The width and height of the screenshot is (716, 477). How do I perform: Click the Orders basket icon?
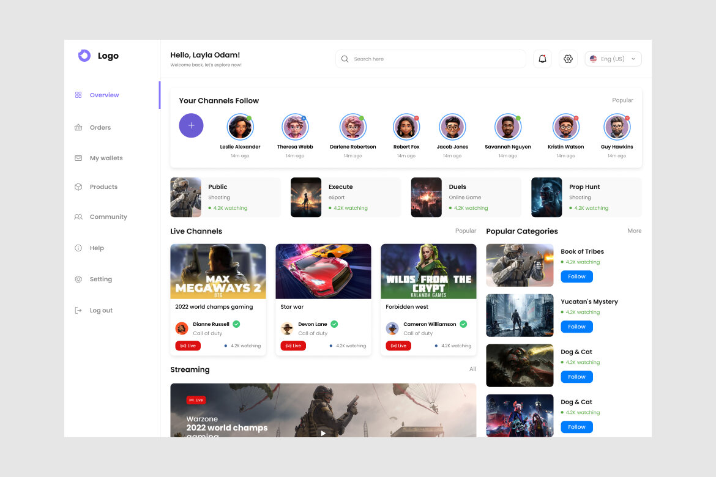[x=78, y=127]
